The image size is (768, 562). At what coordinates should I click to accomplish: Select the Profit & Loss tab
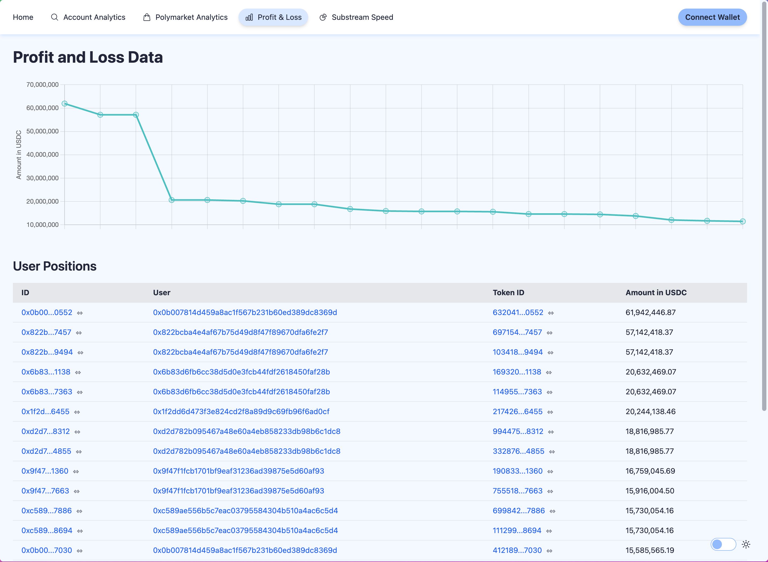click(x=273, y=17)
